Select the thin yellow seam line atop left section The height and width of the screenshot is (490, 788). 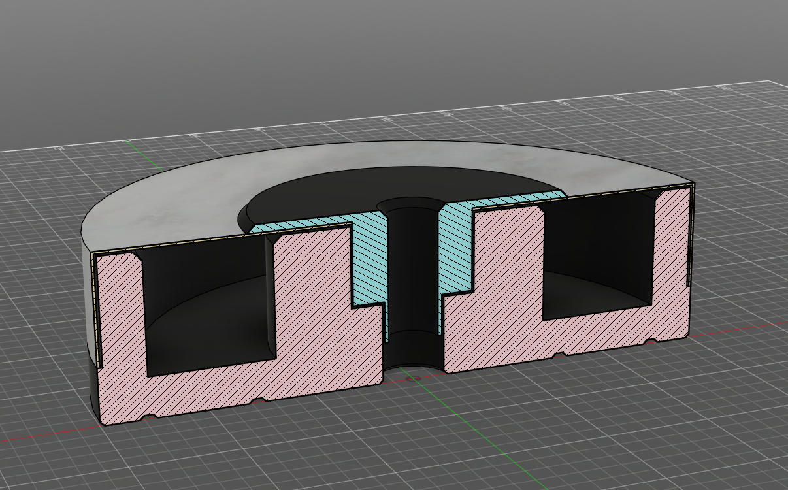tap(183, 243)
